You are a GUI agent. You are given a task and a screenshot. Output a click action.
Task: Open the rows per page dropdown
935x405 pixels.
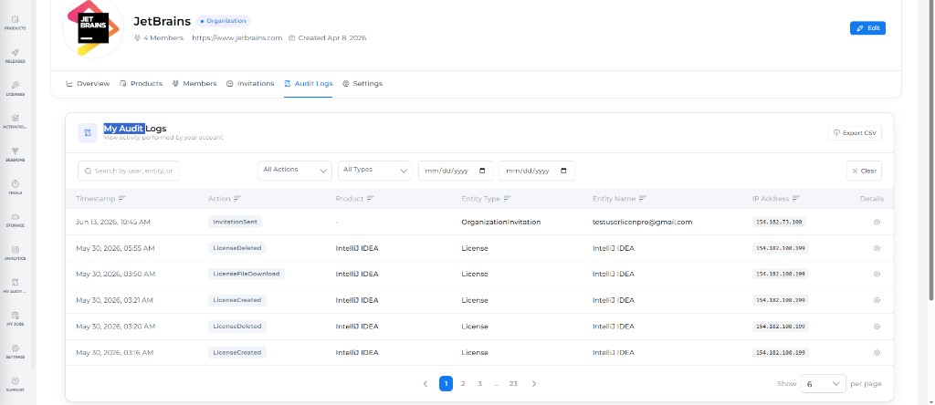[x=823, y=383]
